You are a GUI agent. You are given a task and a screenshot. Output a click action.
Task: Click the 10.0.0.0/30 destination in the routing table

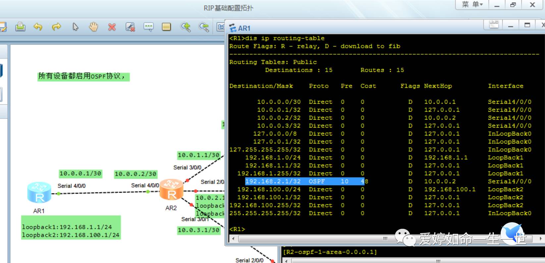pos(278,102)
